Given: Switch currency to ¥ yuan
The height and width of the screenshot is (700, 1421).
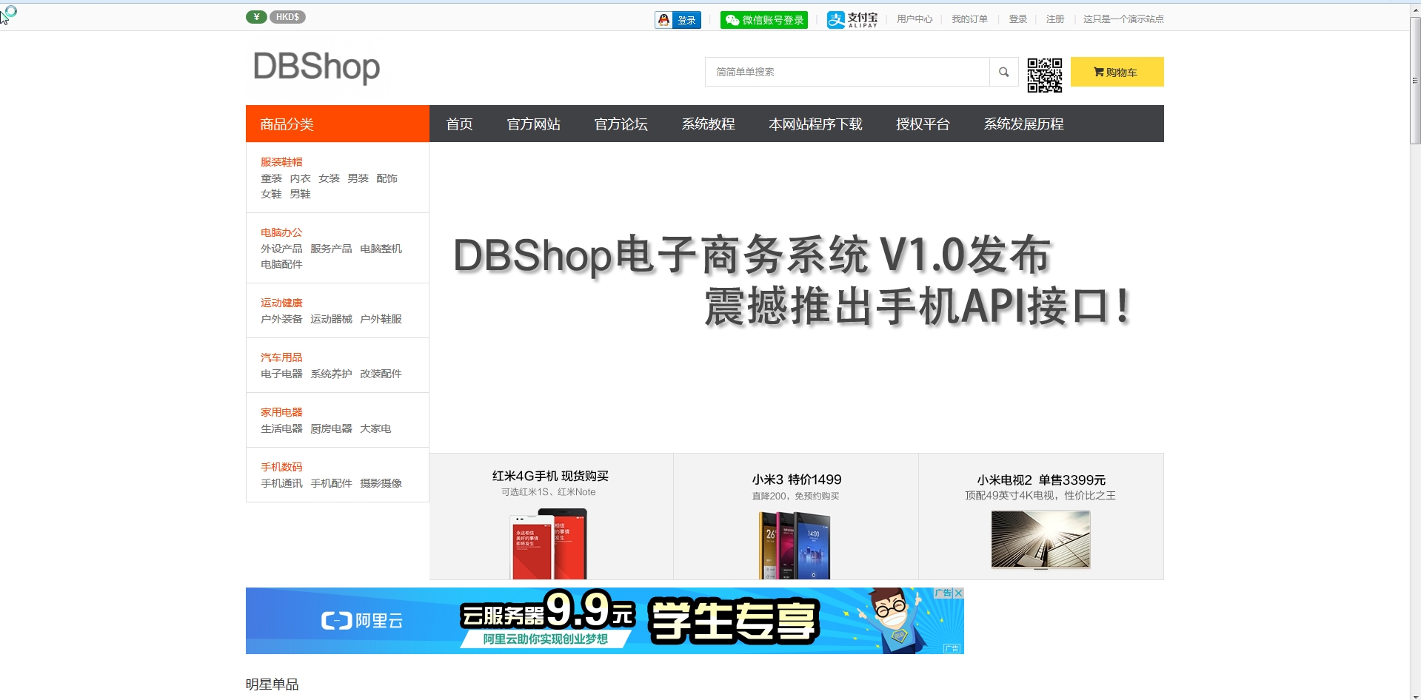Looking at the screenshot, I should 256,17.
